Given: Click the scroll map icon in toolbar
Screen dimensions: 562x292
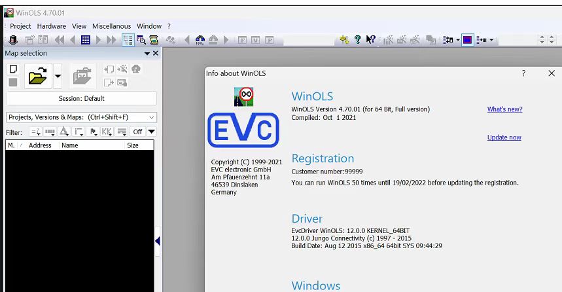Looking at the screenshot, I should [x=154, y=40].
